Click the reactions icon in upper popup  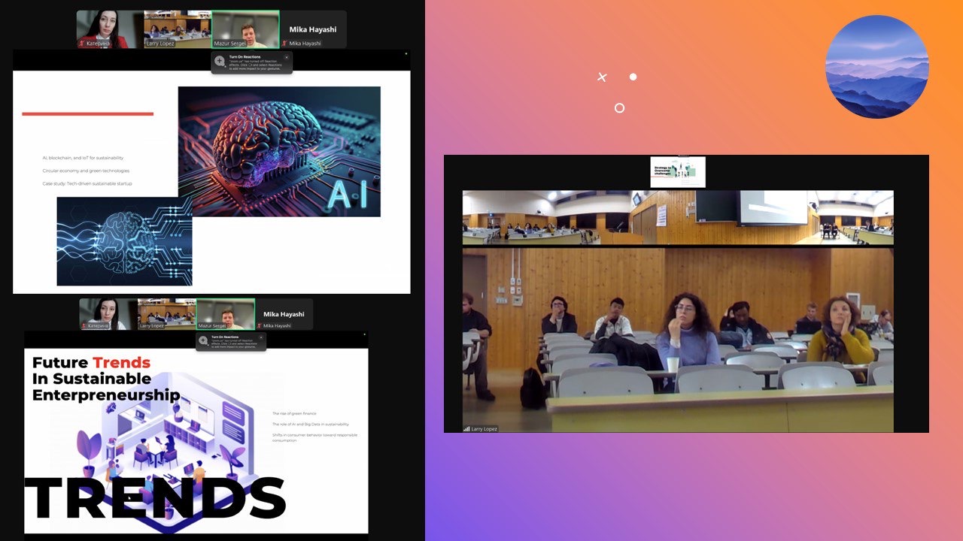coord(220,61)
